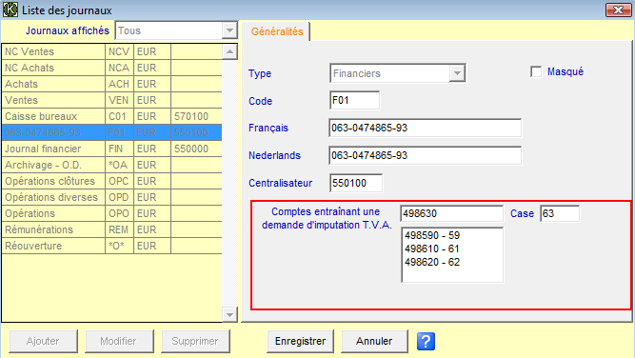
Task: Click the Ajouter button
Action: pyautogui.click(x=43, y=341)
